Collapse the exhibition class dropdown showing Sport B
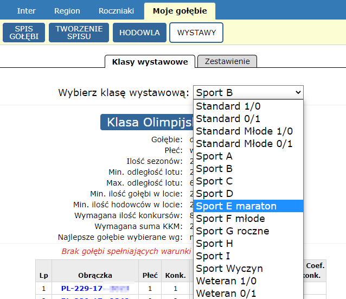Screen dimensions: 346x299 tap(248, 93)
